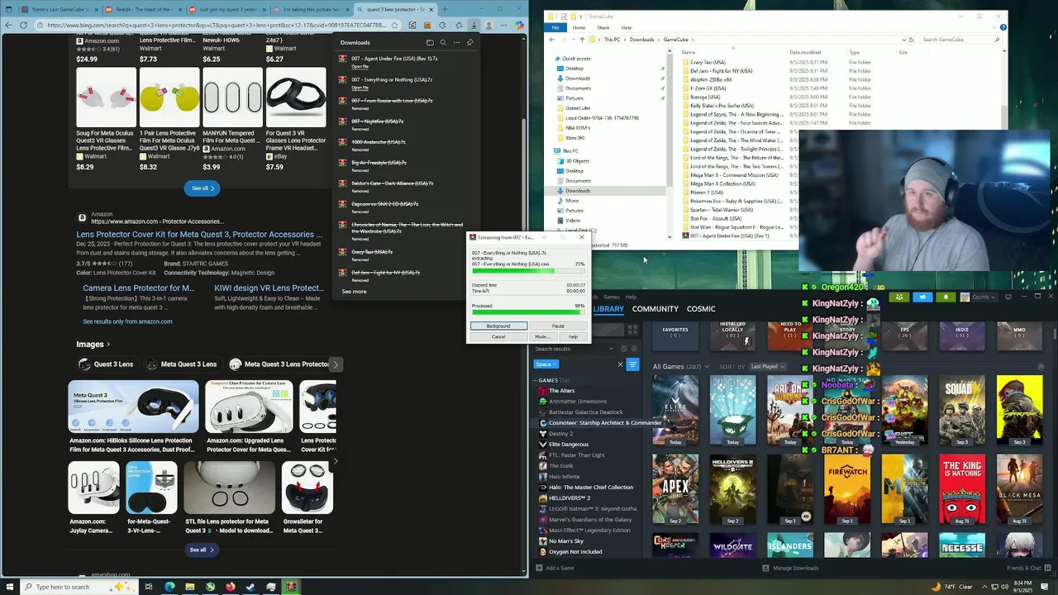
Task: Open Task View on taskbar
Action: coord(149,587)
